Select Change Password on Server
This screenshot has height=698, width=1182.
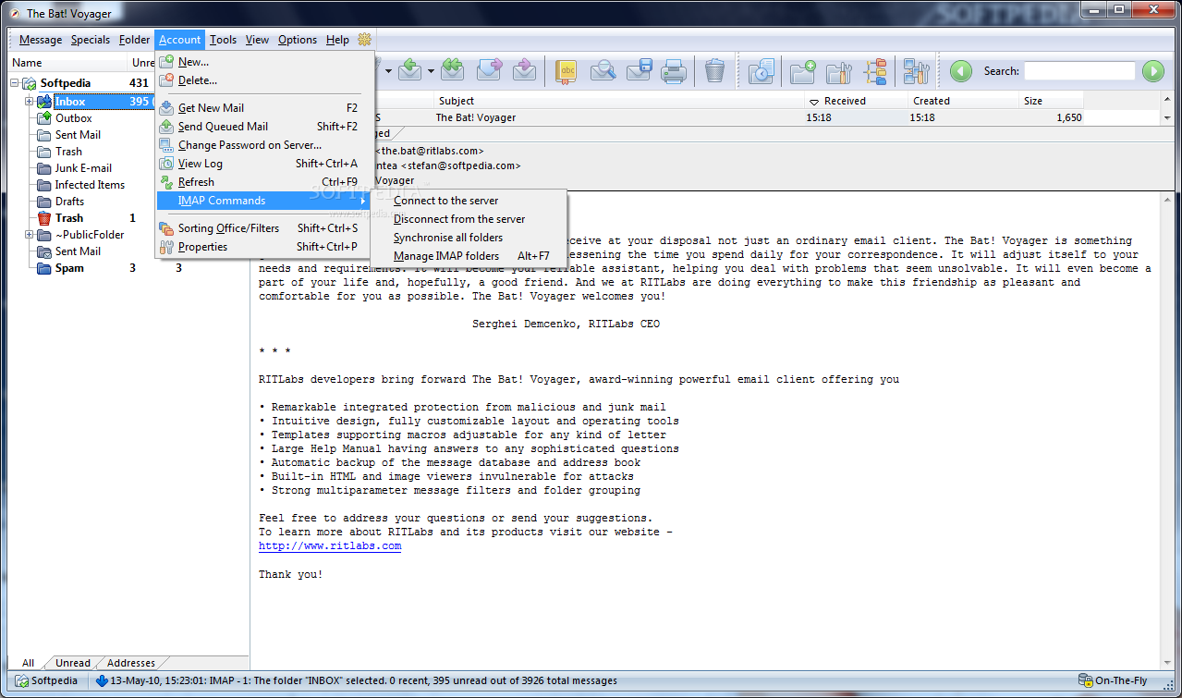[x=264, y=145]
